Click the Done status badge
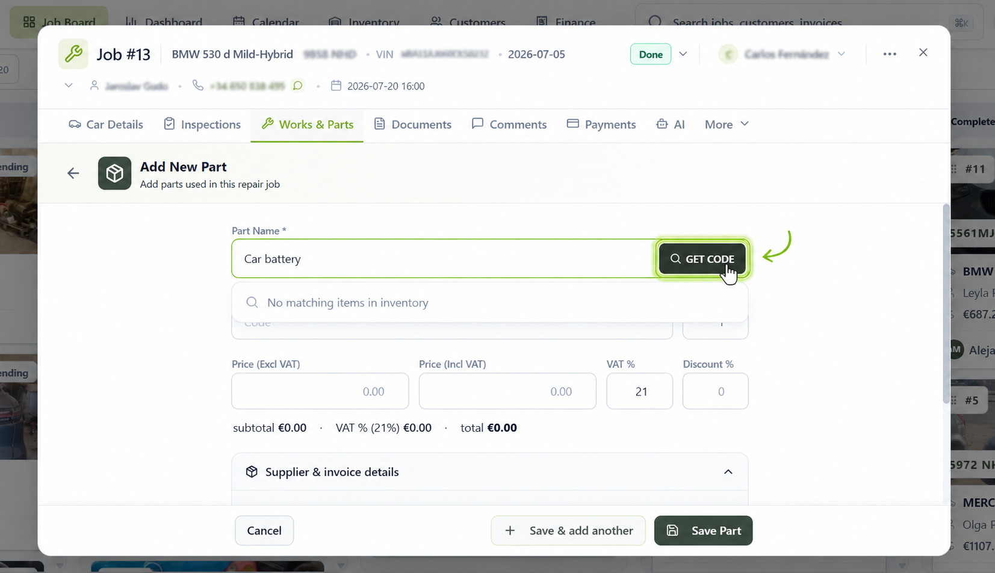 (651, 54)
